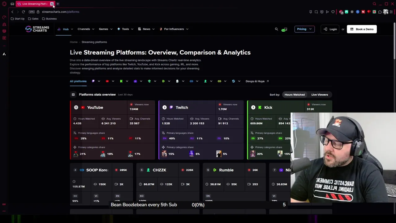Click the heart bookmark icon in address bar

pos(333,12)
